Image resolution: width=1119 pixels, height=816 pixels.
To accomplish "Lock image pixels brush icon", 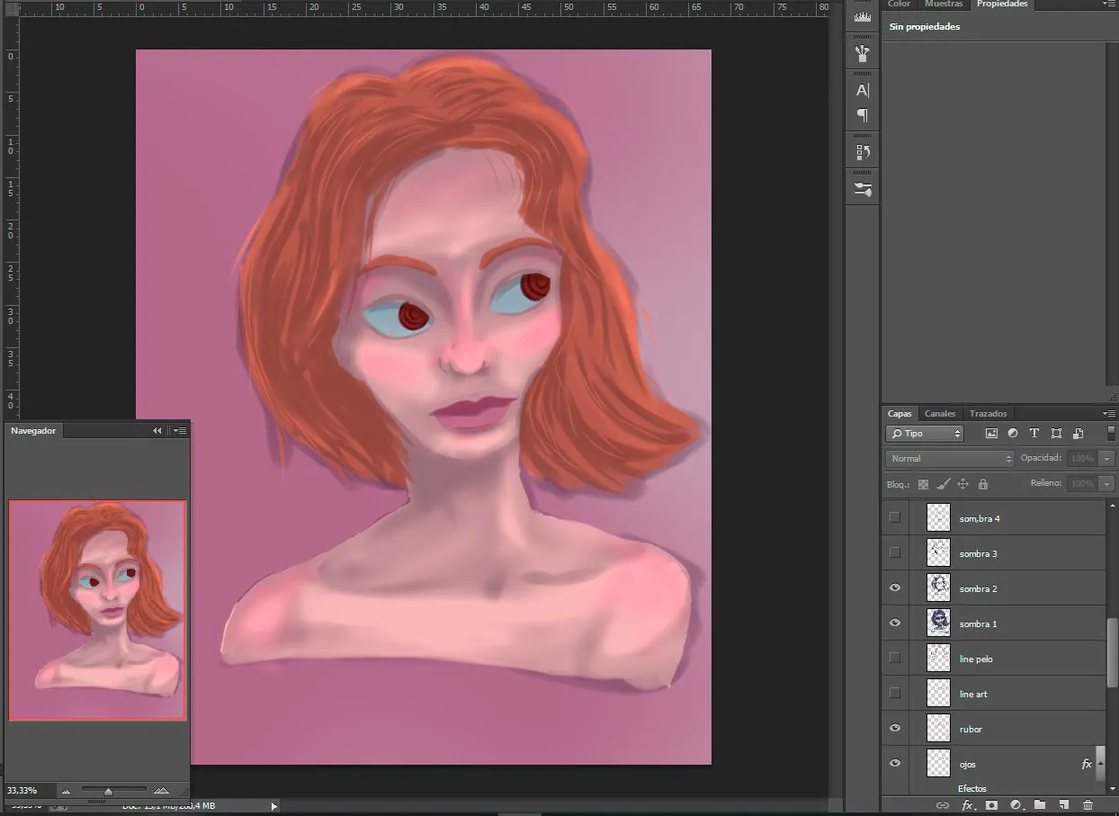I will point(943,484).
